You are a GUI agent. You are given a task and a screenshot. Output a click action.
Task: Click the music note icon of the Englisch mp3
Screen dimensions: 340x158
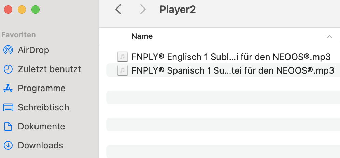pyautogui.click(x=122, y=57)
